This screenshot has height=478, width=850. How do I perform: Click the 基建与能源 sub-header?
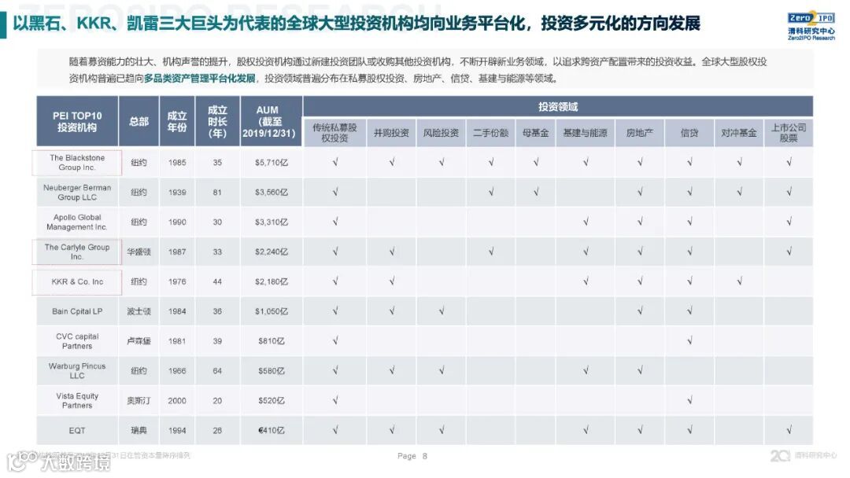point(585,133)
